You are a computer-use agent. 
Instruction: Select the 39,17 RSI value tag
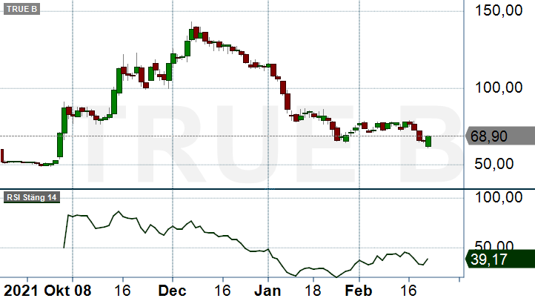(500, 260)
